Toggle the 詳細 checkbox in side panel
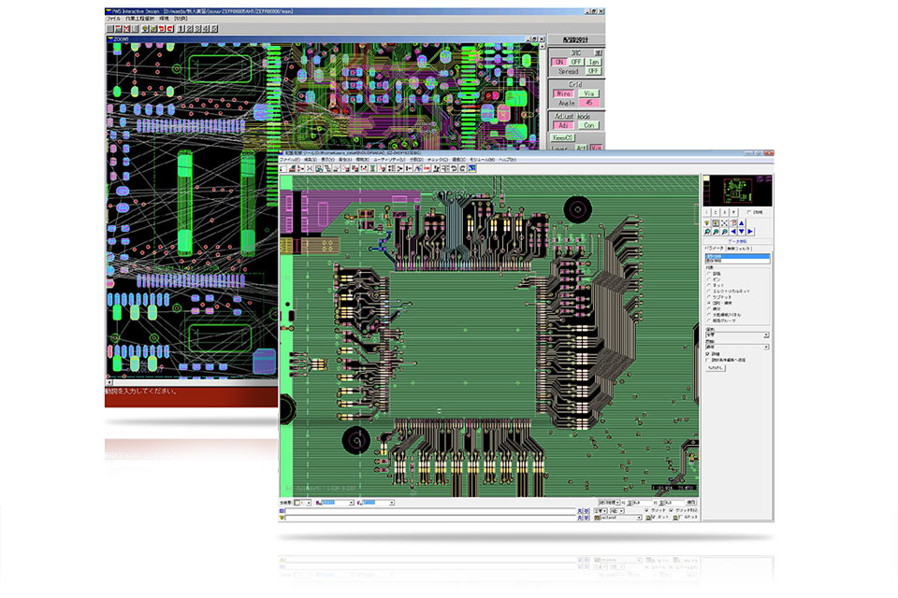This screenshot has height=598, width=898. [x=707, y=354]
